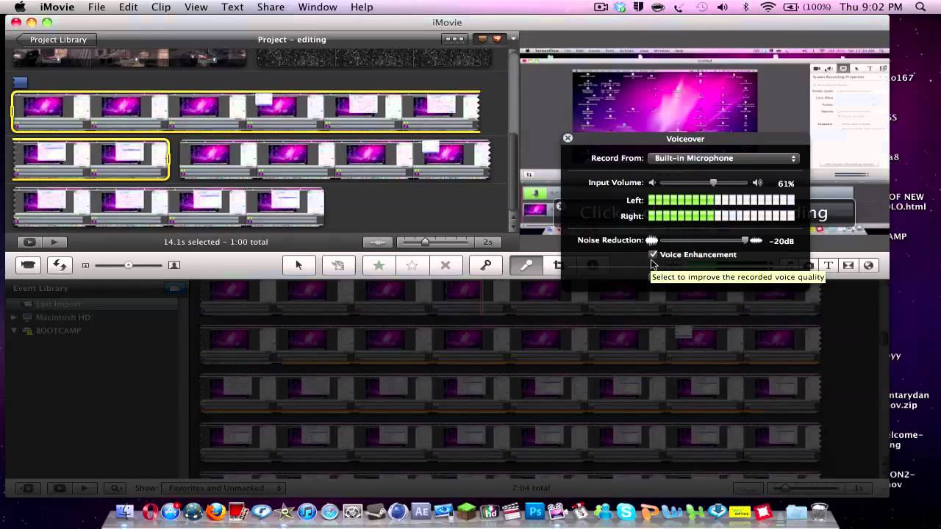Open the keyword tool with key icon
The height and width of the screenshot is (529, 941).
(486, 265)
